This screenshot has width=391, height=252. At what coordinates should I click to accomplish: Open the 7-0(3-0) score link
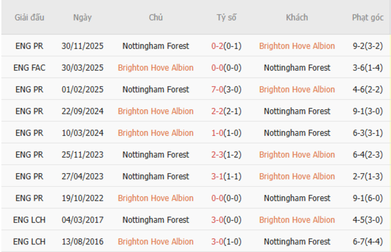226,90
